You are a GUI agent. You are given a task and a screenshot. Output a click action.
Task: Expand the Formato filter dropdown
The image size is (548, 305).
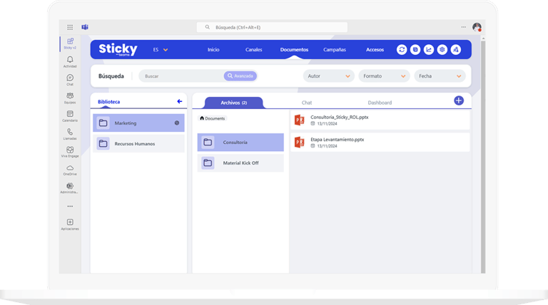point(384,76)
